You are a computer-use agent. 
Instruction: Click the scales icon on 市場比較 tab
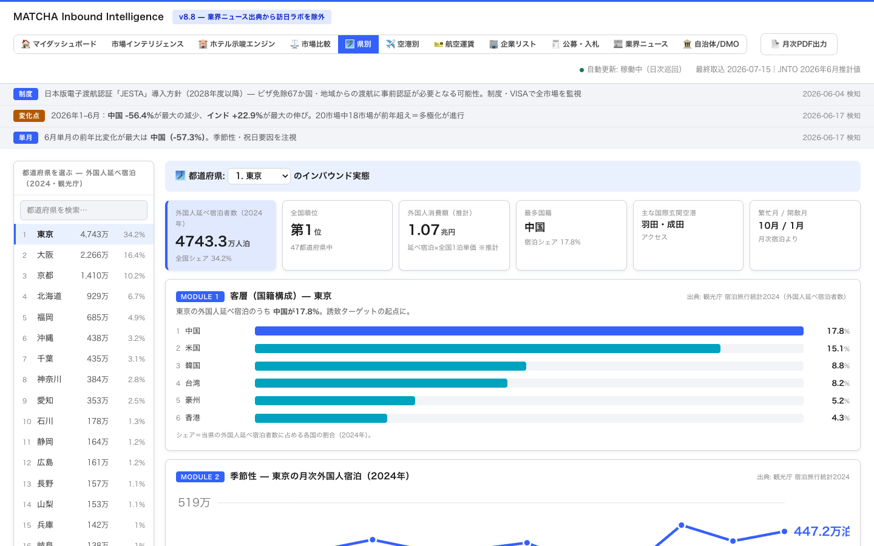[294, 44]
